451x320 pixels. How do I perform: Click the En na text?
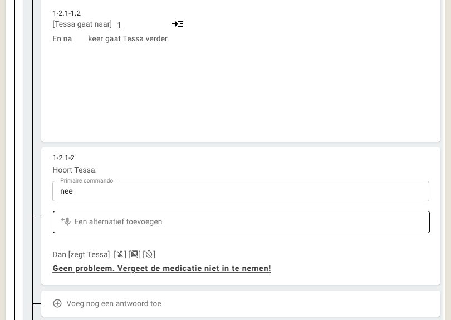pos(62,38)
